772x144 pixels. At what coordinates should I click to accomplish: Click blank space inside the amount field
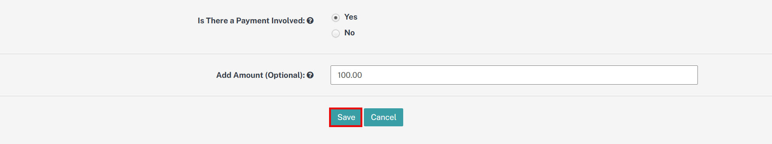pos(530,75)
